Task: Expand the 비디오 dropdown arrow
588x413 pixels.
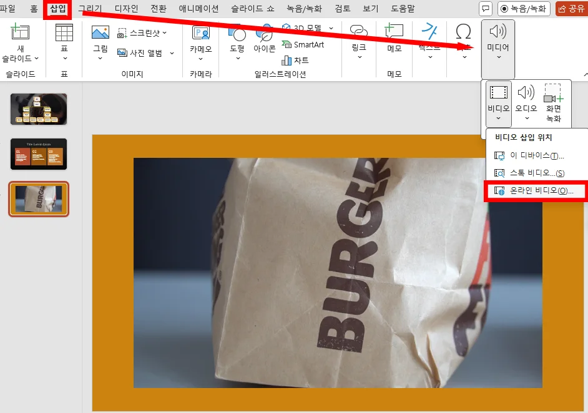Action: coord(498,119)
